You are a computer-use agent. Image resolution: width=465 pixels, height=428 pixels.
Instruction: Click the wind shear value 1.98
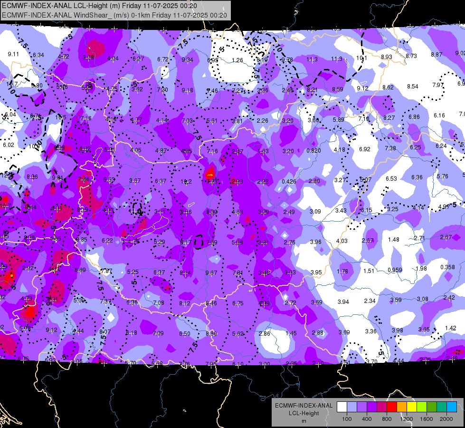[x=421, y=269]
